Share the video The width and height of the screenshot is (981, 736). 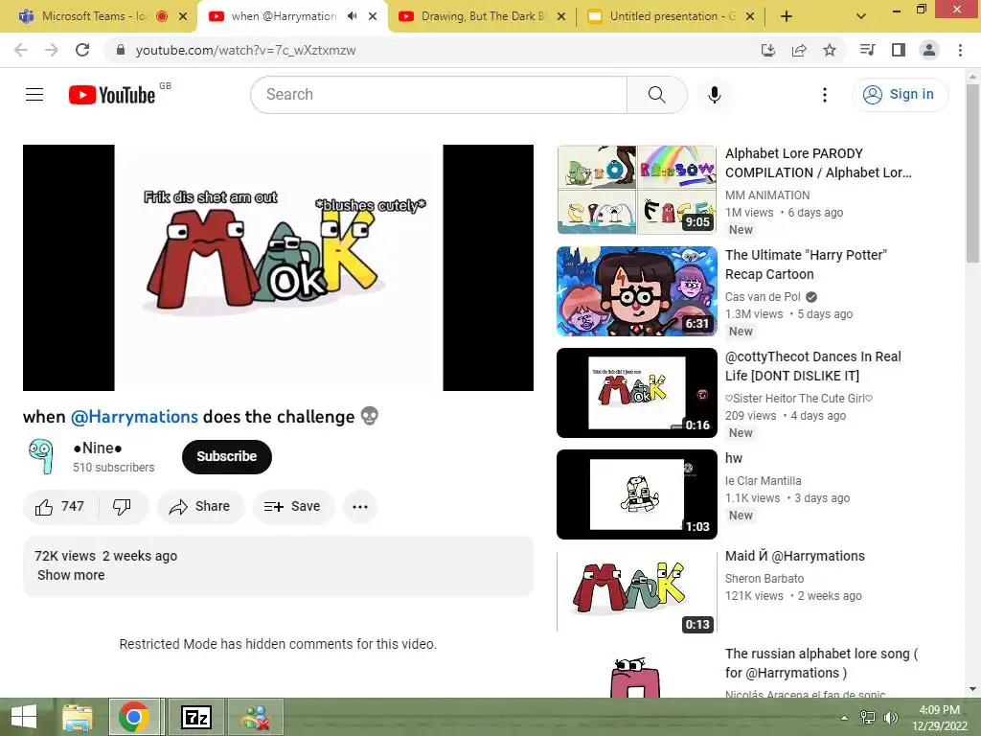tap(199, 506)
